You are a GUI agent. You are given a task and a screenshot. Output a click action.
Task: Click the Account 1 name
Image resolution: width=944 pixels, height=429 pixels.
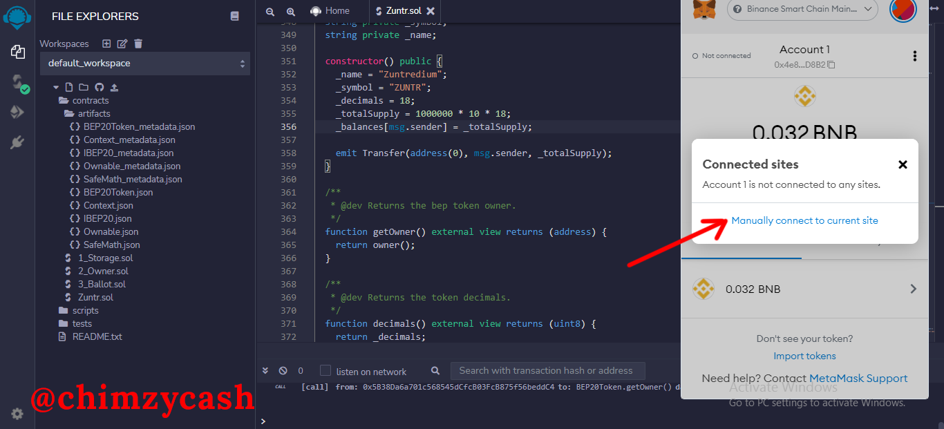coord(804,50)
